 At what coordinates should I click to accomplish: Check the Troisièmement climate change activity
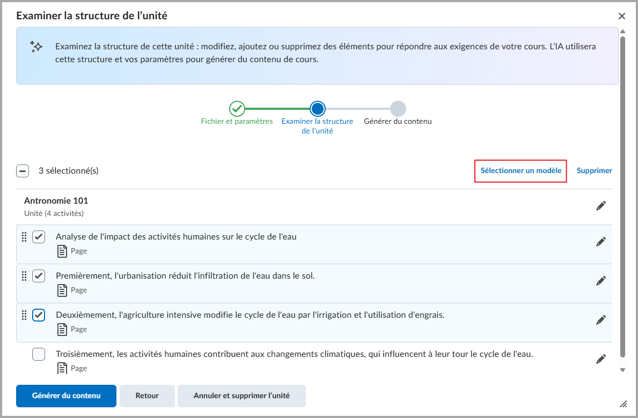click(x=39, y=354)
